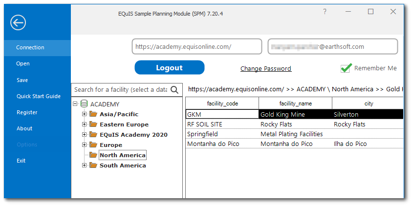Click the email address input field
The image size is (412, 206).
(333, 47)
